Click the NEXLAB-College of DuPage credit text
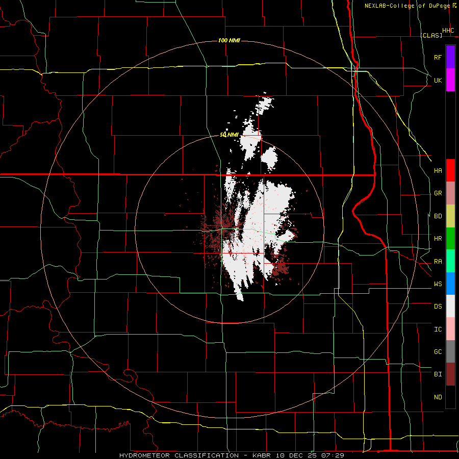The width and height of the screenshot is (459, 459). pos(407,6)
